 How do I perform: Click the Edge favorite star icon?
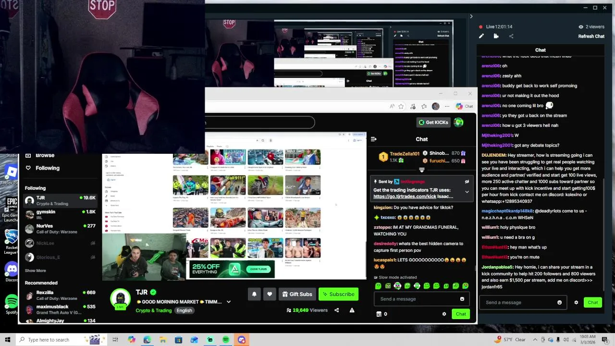click(x=401, y=106)
